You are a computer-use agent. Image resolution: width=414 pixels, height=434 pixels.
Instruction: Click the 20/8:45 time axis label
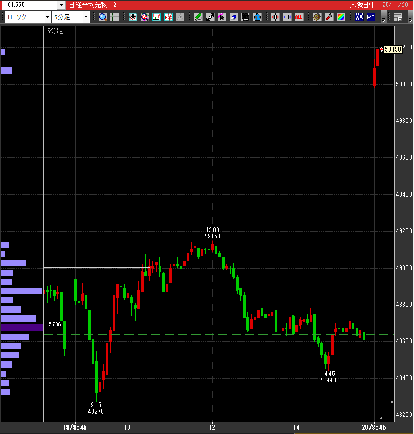click(x=374, y=428)
